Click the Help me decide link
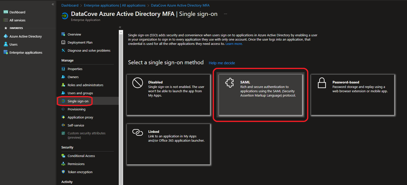 [222, 63]
